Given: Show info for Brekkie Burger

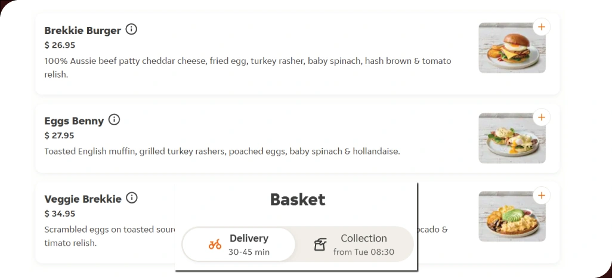Looking at the screenshot, I should (131, 29).
